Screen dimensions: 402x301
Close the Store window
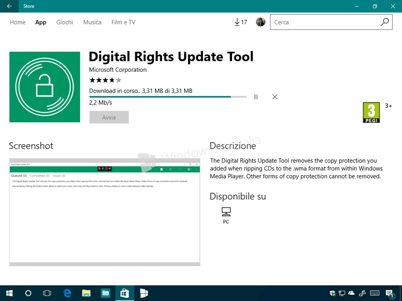coord(393,6)
